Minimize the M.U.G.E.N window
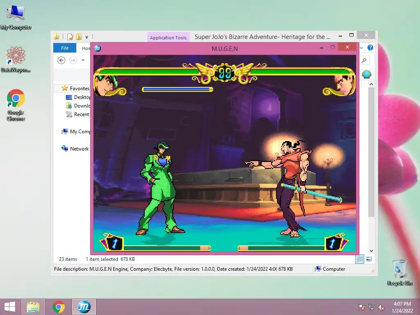420x315 pixels. (x=322, y=48)
